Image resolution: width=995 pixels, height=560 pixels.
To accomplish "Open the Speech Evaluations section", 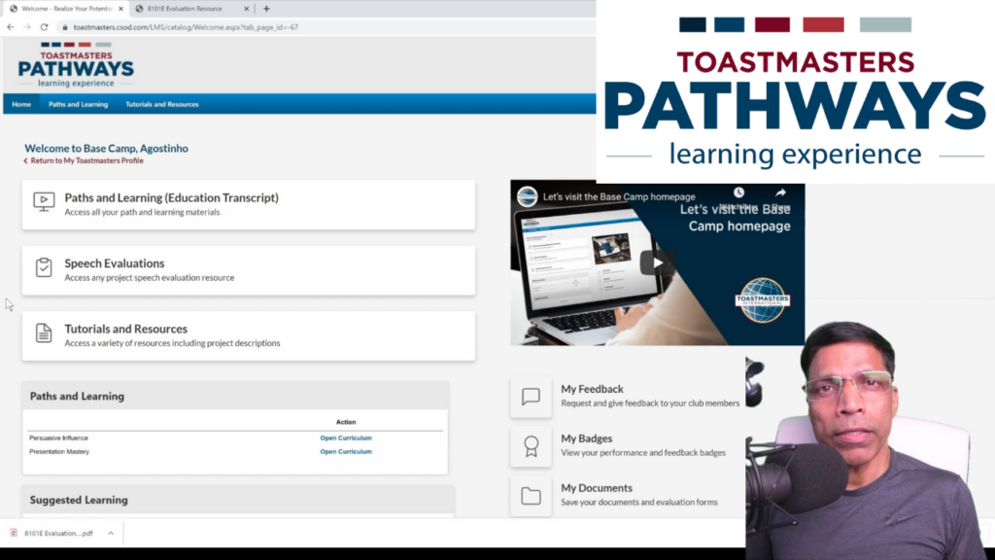I will point(249,270).
